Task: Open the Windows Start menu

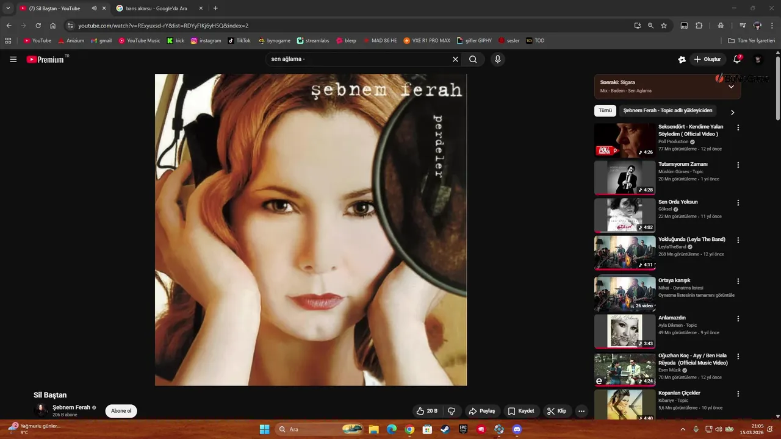Action: [x=264, y=429]
